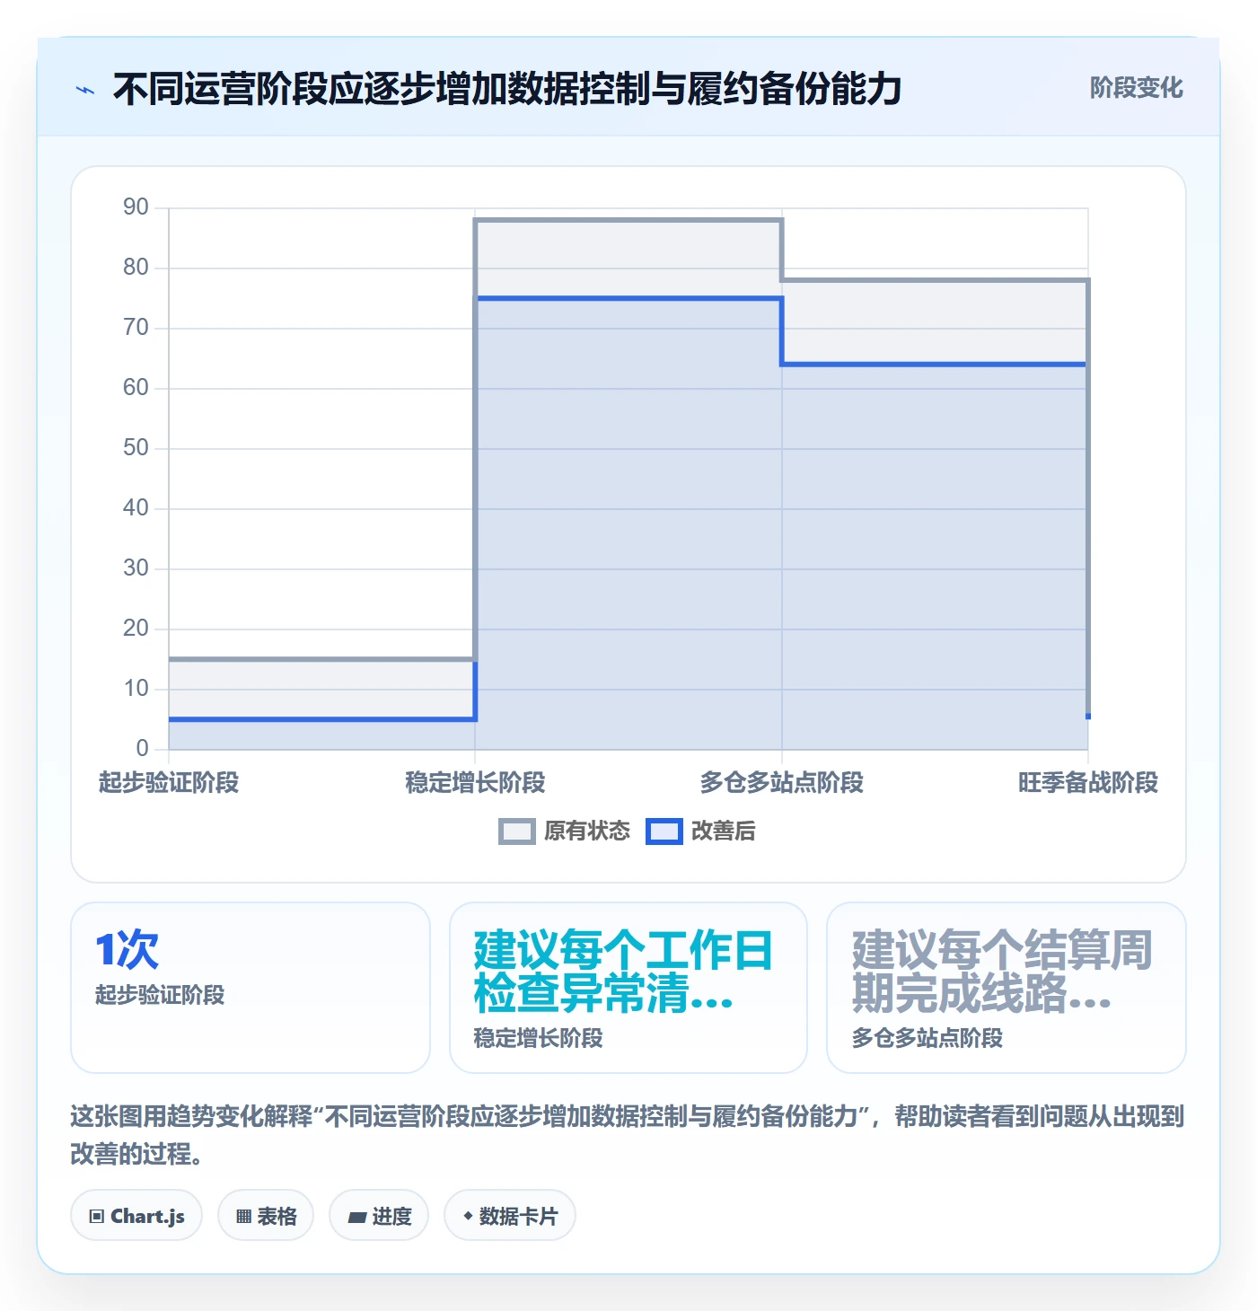The width and height of the screenshot is (1257, 1311).
Task: Select the Chart.js tag chip
Action: (136, 1216)
